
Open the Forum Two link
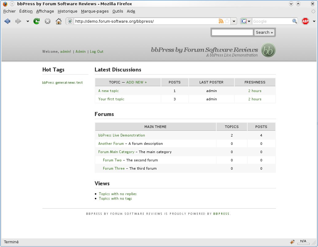click(x=112, y=160)
